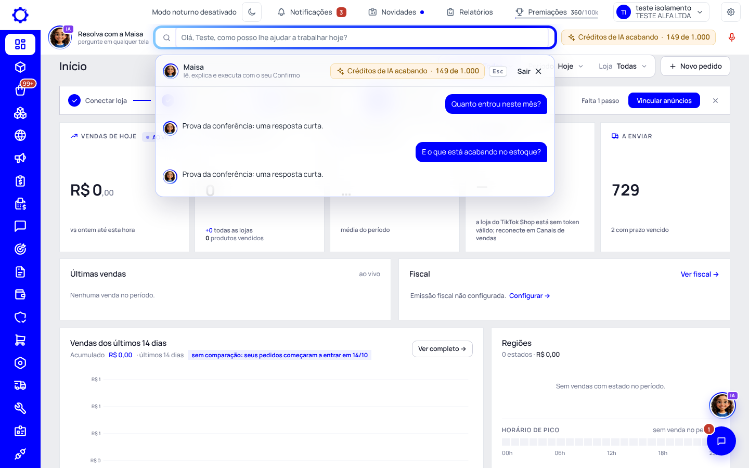Open the megaphone marketing icon in sidebar
Image resolution: width=749 pixels, height=468 pixels.
click(20, 158)
